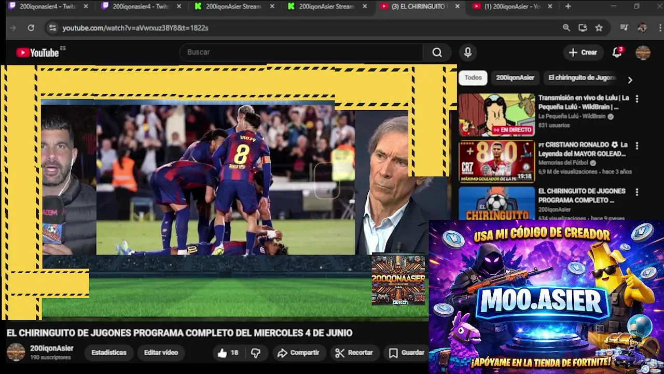Click Recortar to clip the video

pos(354,353)
